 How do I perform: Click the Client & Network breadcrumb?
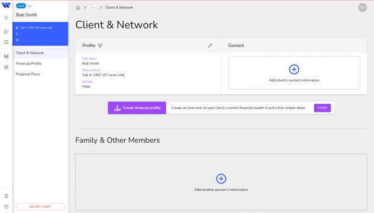120,8
